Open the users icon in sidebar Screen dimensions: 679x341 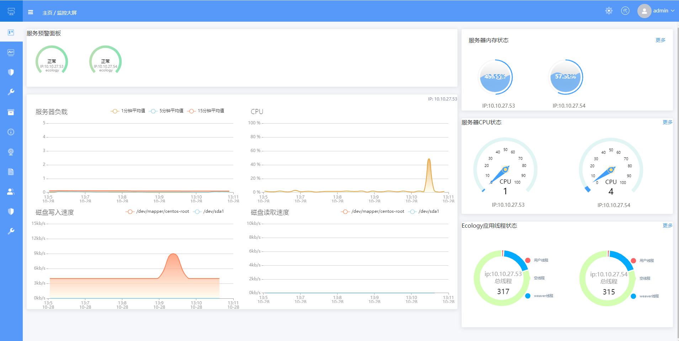click(11, 192)
